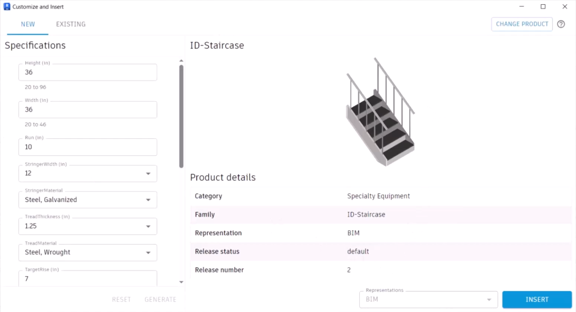This screenshot has height=312, width=576.
Task: Open the Representations BIM dropdown
Action: click(428, 299)
